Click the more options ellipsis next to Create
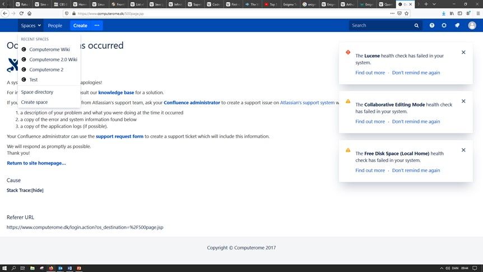 click(x=96, y=25)
